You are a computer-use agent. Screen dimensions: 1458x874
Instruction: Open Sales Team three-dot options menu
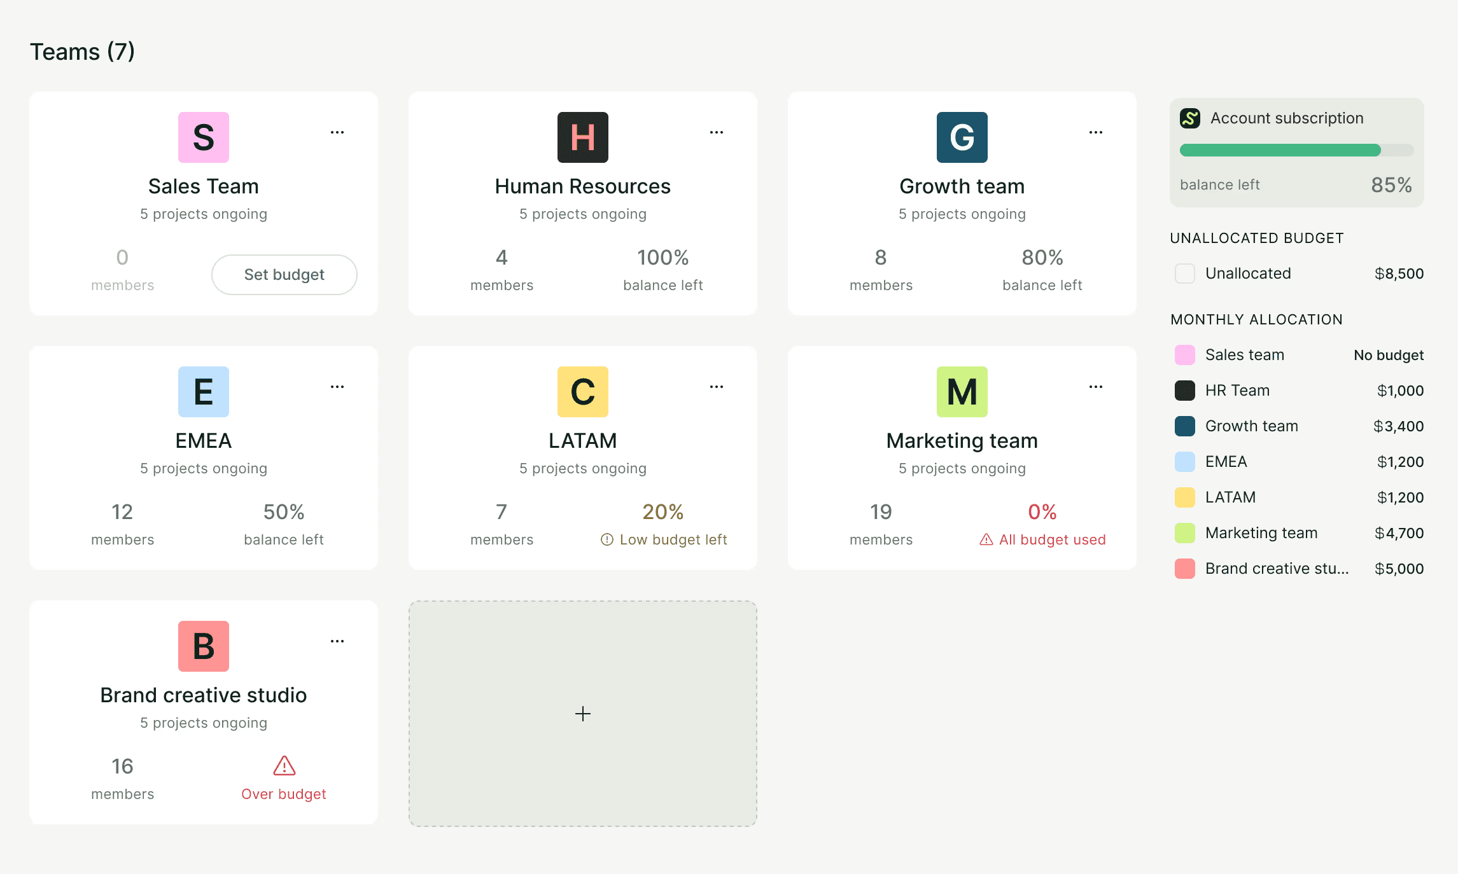coord(337,132)
